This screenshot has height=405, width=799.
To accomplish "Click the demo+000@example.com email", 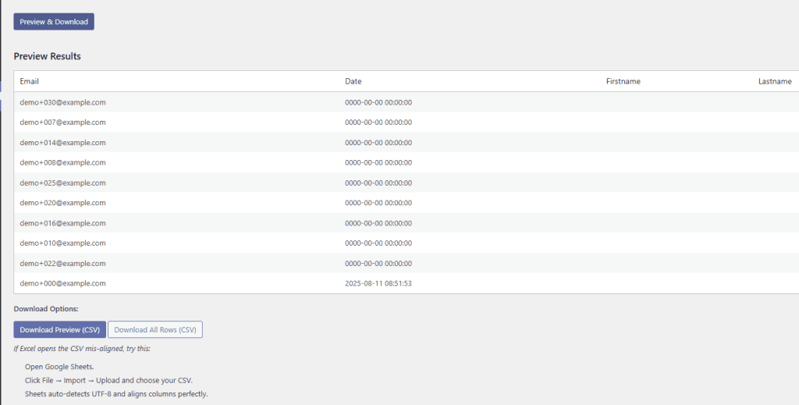I will click(x=62, y=283).
